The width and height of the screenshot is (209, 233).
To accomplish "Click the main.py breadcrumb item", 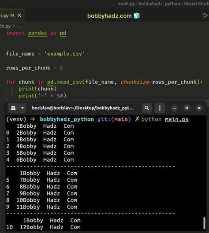I will pyautogui.click(x=5, y=26).
